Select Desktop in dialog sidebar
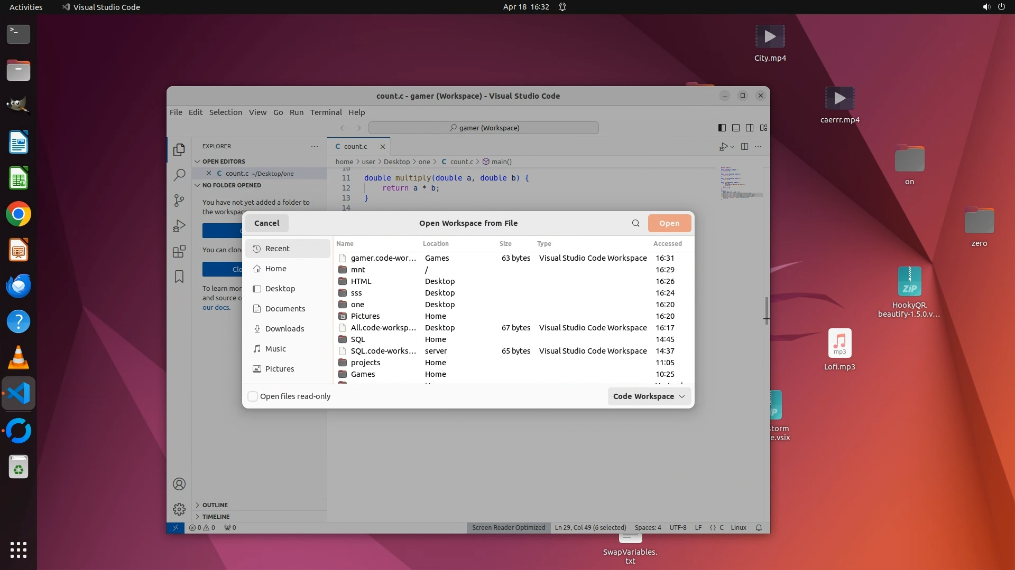The image size is (1015, 570). click(280, 289)
